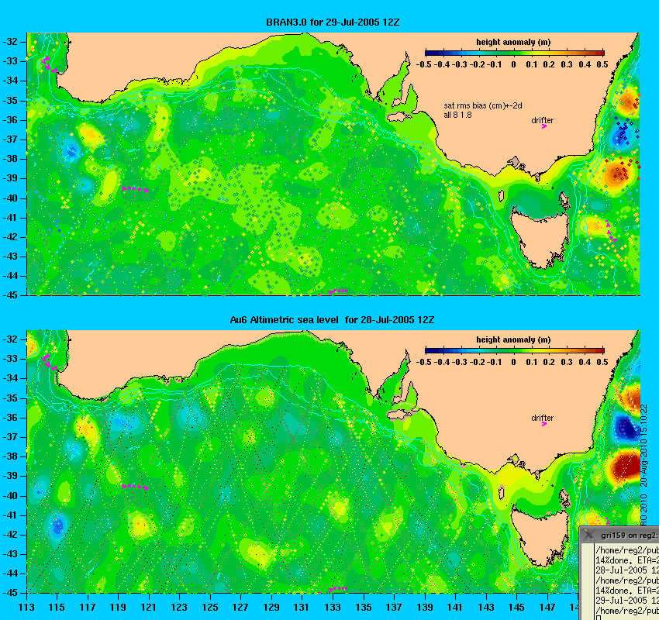
Task: Click the pink drifter marker in the top map legend
Action: pyautogui.click(x=543, y=126)
